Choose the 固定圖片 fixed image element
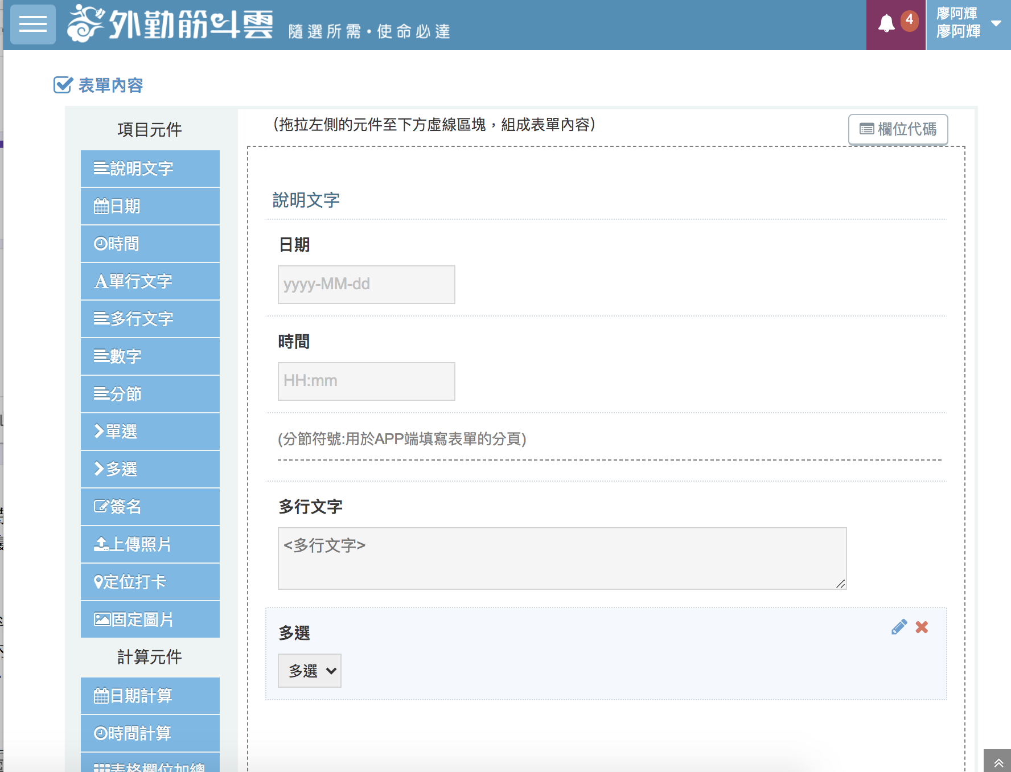This screenshot has height=772, width=1011. pyautogui.click(x=149, y=619)
